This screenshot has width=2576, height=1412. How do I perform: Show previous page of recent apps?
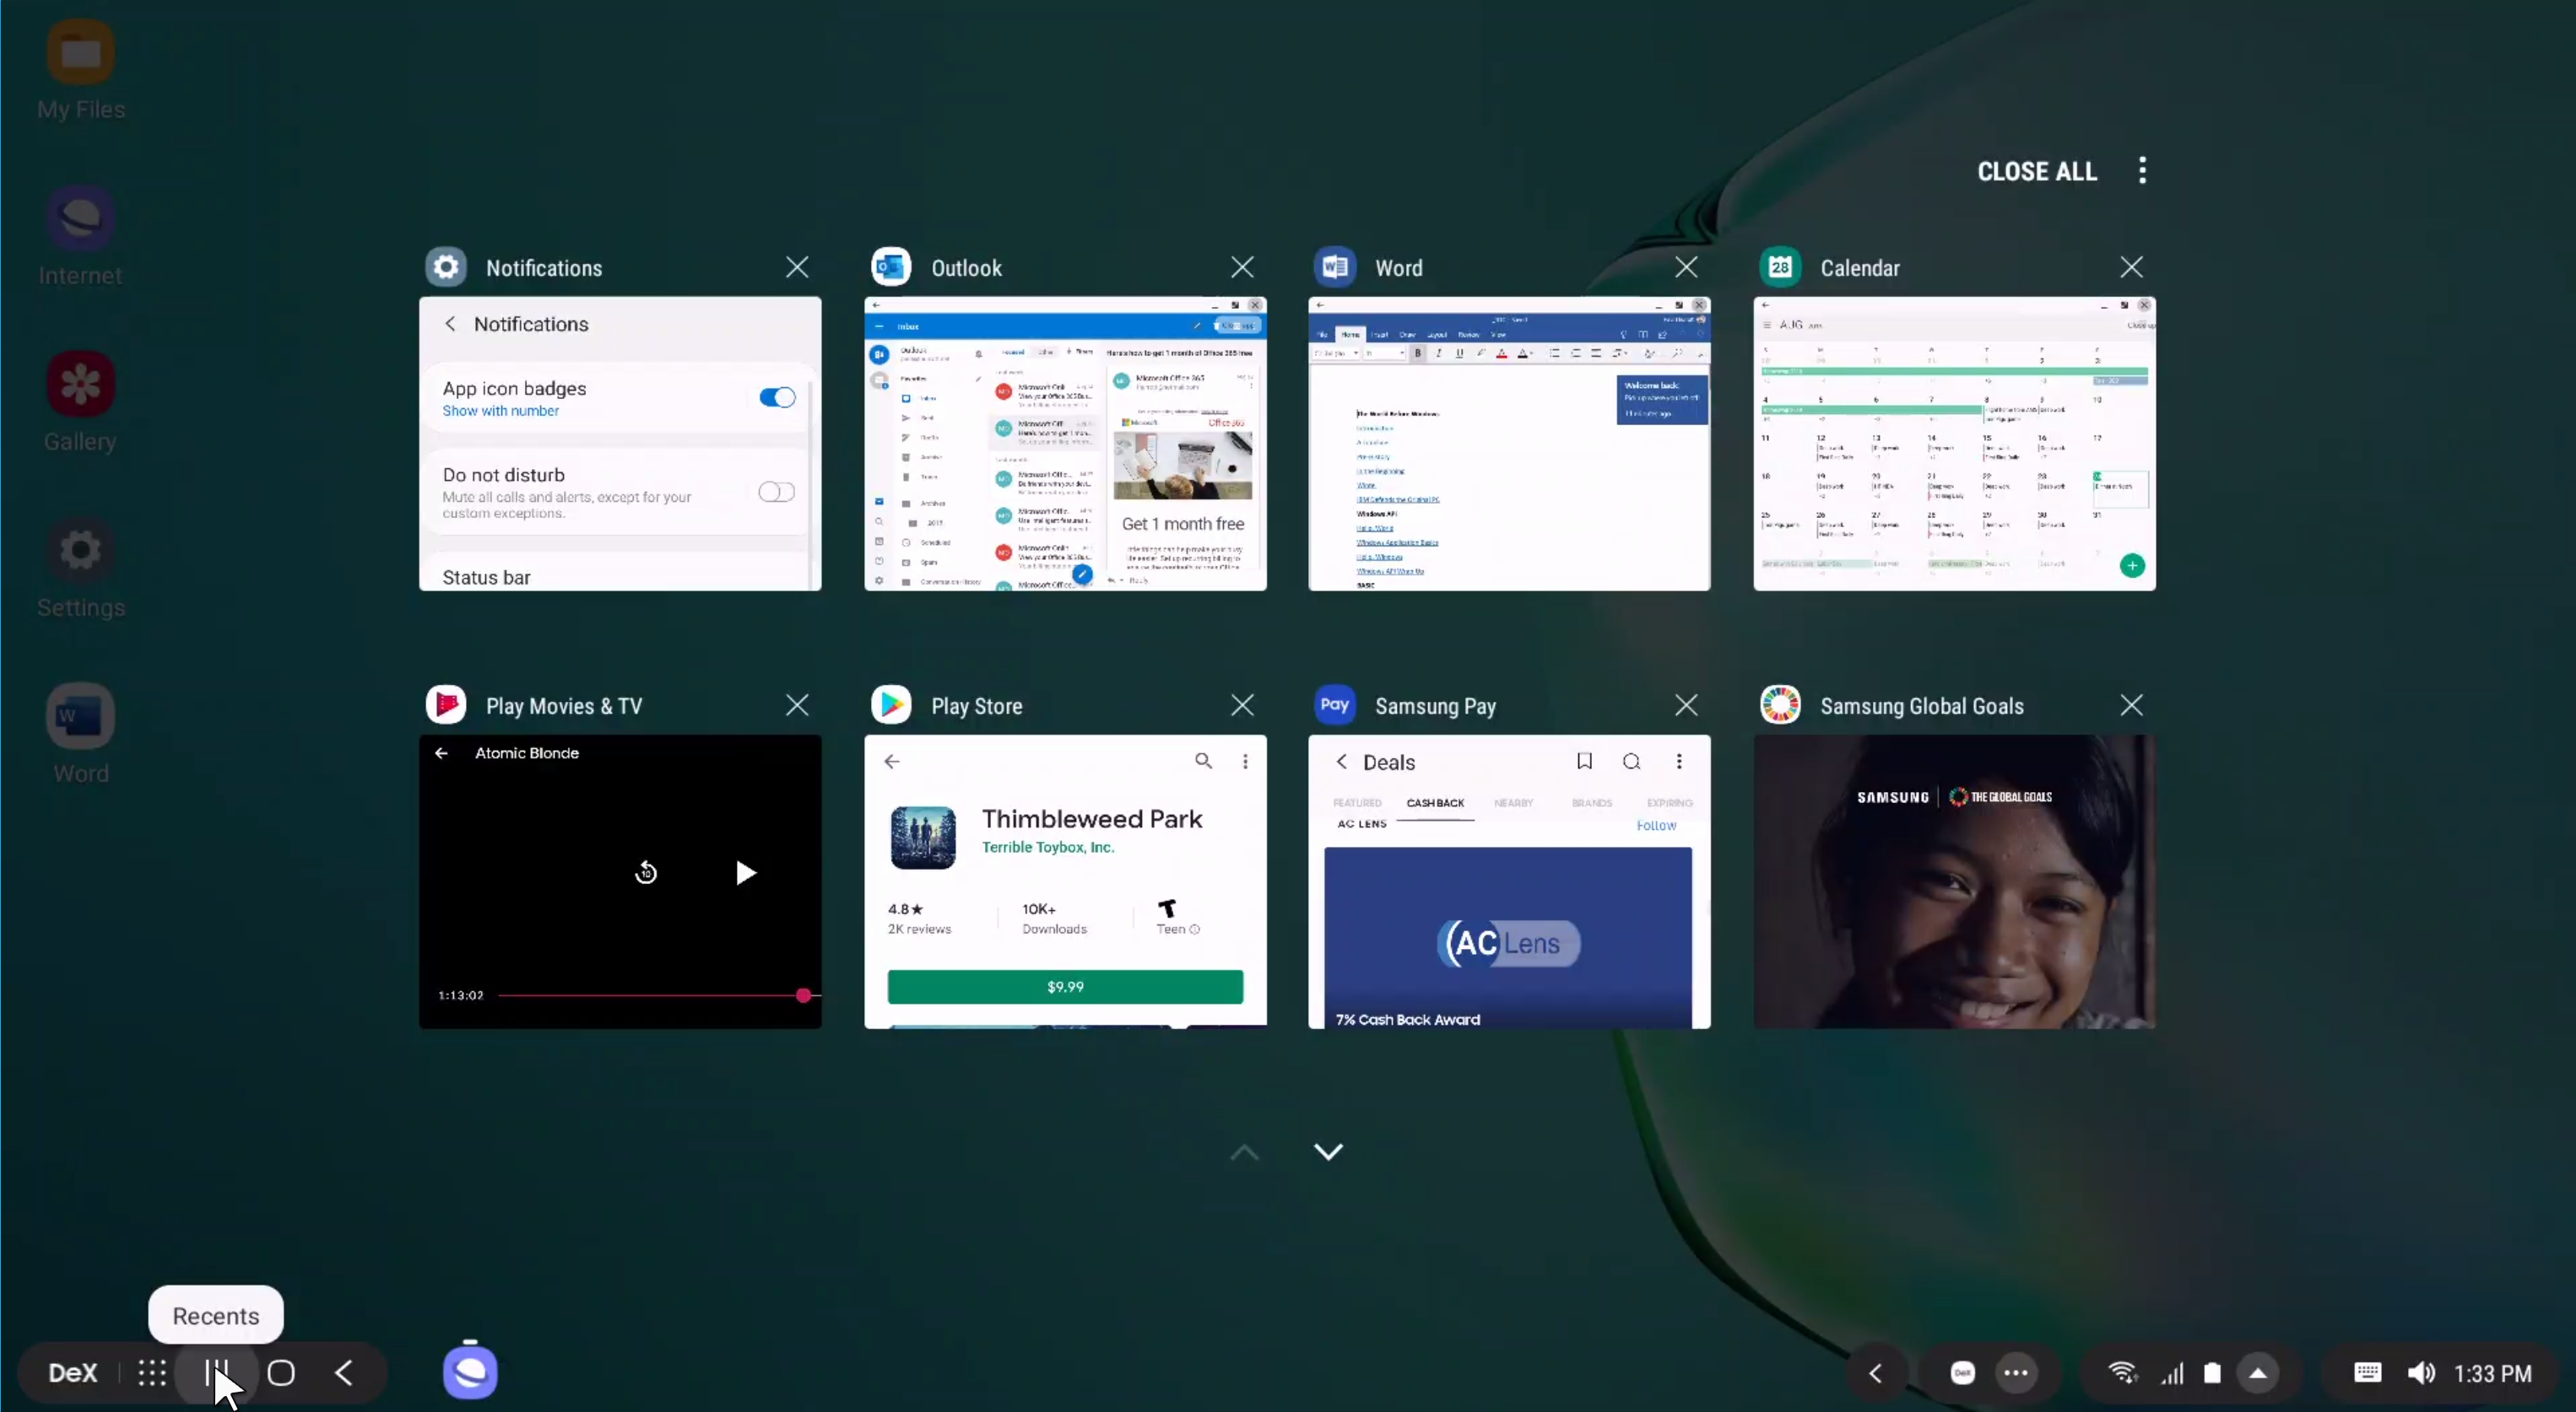coord(1244,1151)
